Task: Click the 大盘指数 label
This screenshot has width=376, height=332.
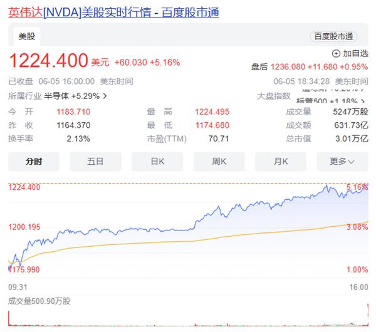Action: coord(274,96)
